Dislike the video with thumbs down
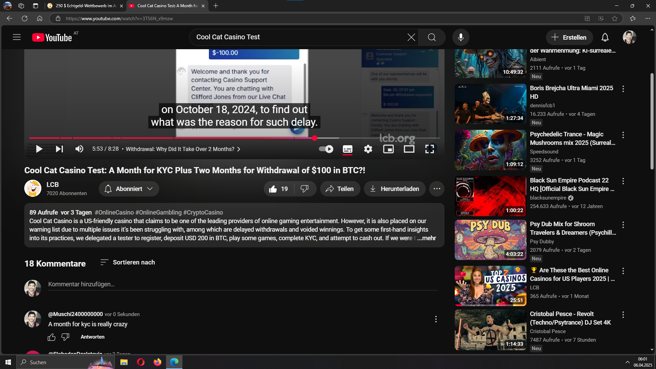Screen dimensions: 656x369 [304, 189]
